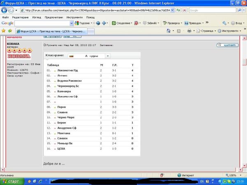Click the Favorites star icon

[3, 31]
